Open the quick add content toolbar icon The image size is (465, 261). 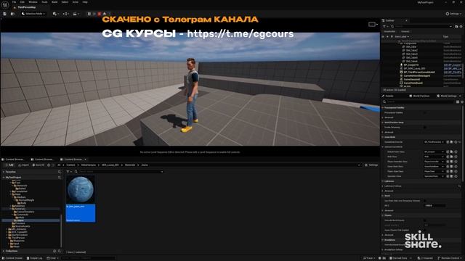click(x=55, y=14)
